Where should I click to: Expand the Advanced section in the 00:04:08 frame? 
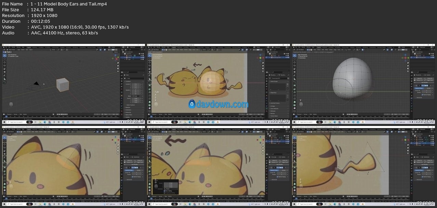pyautogui.click(x=419, y=97)
